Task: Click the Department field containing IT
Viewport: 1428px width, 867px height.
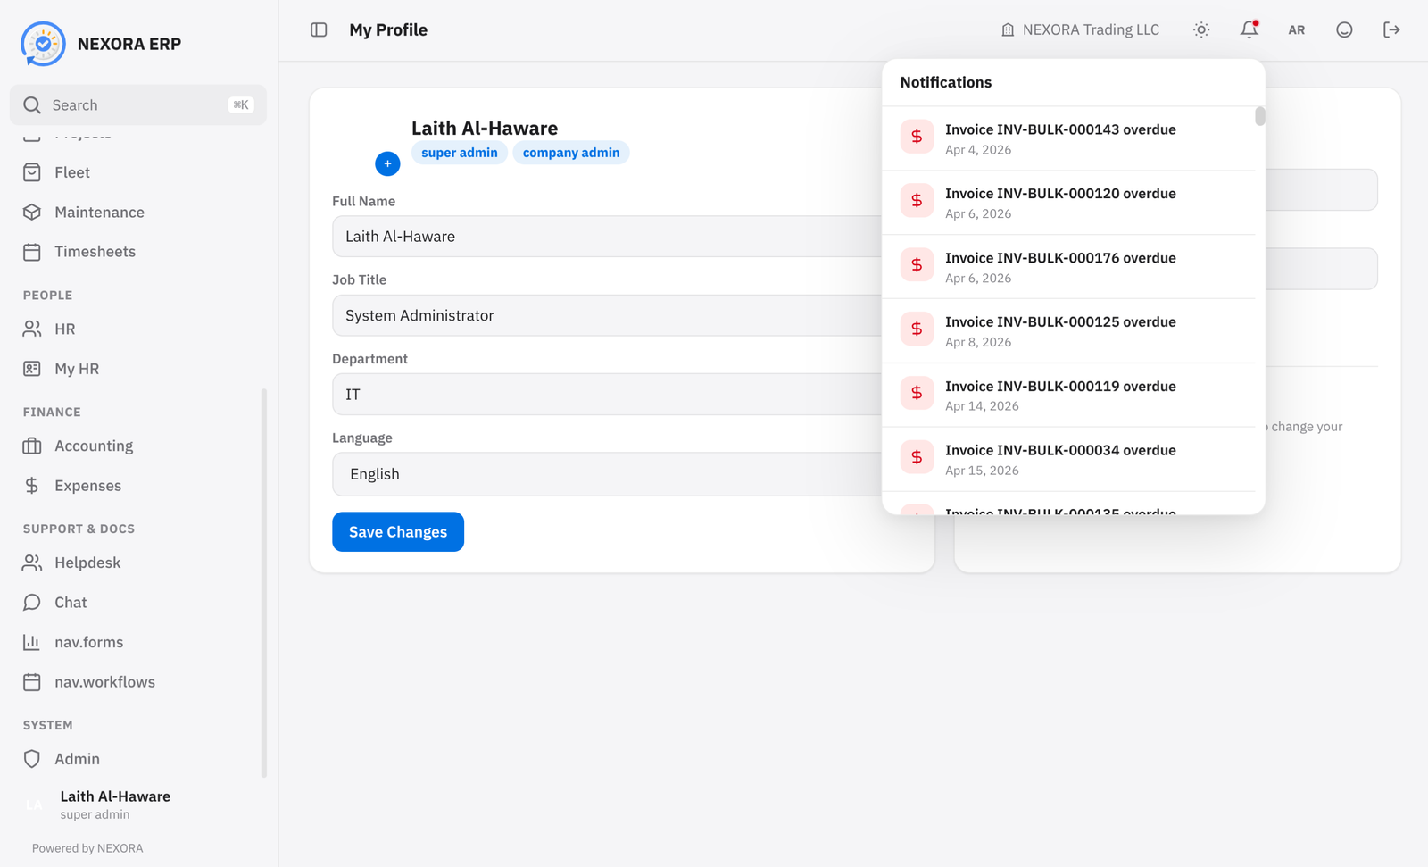Action: click(x=607, y=394)
